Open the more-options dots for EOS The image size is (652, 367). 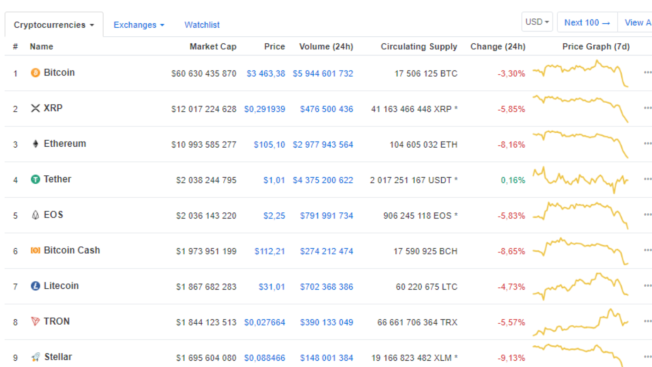648,214
